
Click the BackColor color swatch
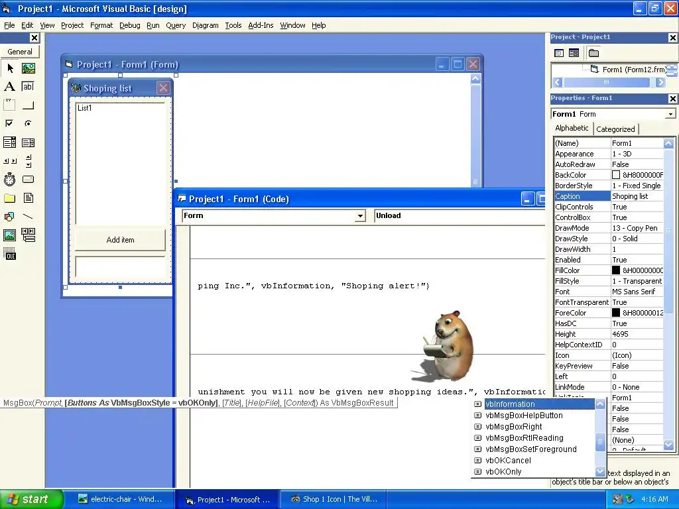point(616,175)
